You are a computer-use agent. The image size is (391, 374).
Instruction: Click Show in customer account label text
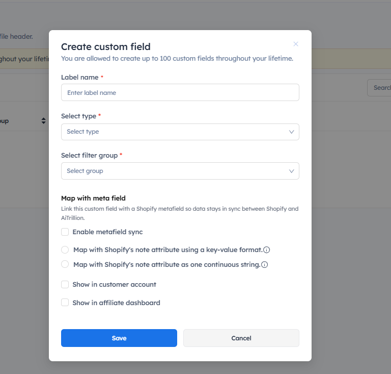[x=114, y=285]
